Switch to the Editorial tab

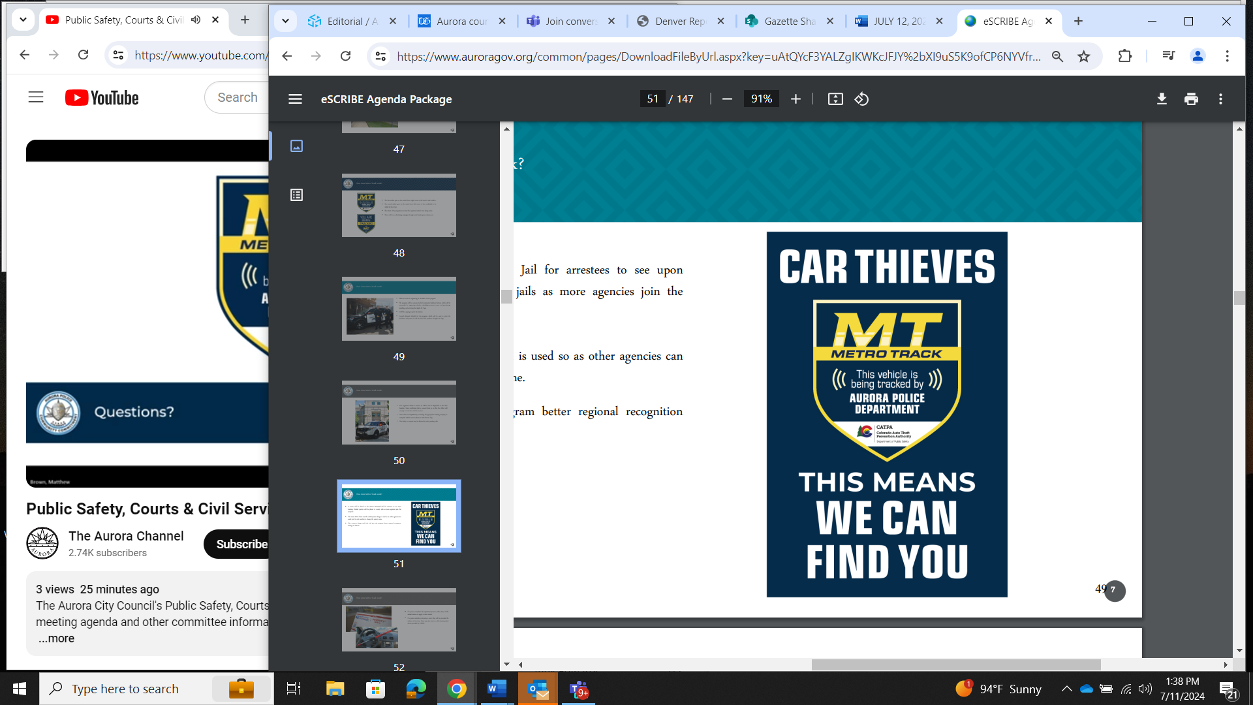tap(352, 21)
